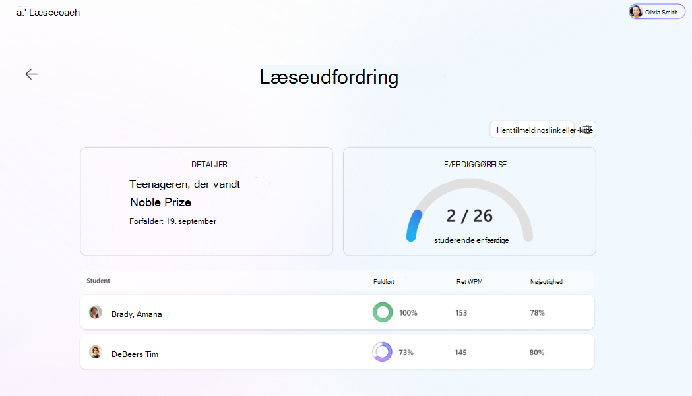Click the 'Noble Prize' title line
The height and width of the screenshot is (396, 692).
tap(161, 202)
